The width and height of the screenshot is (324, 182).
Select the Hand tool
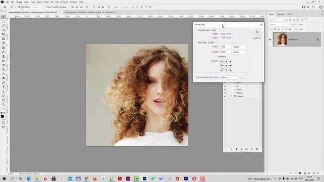click(x=4, y=100)
